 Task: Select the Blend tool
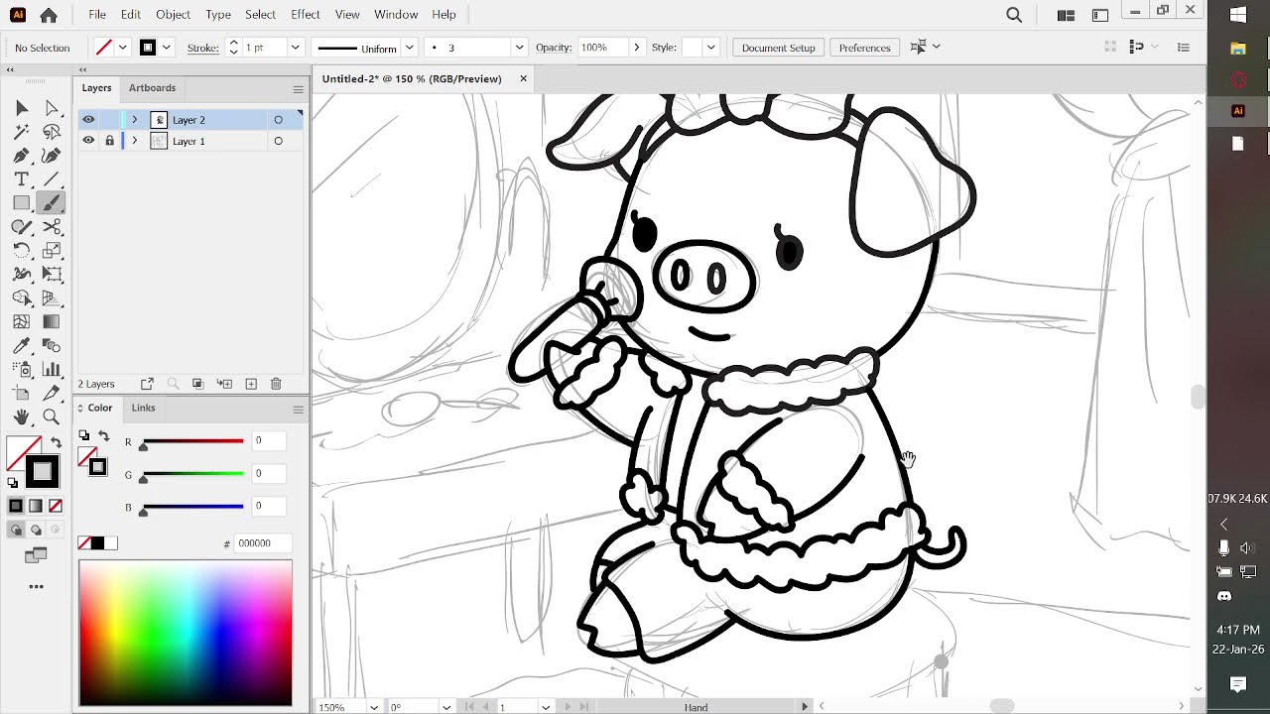[x=52, y=346]
